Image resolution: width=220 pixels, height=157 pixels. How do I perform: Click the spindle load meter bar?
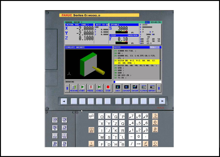coord(122,32)
